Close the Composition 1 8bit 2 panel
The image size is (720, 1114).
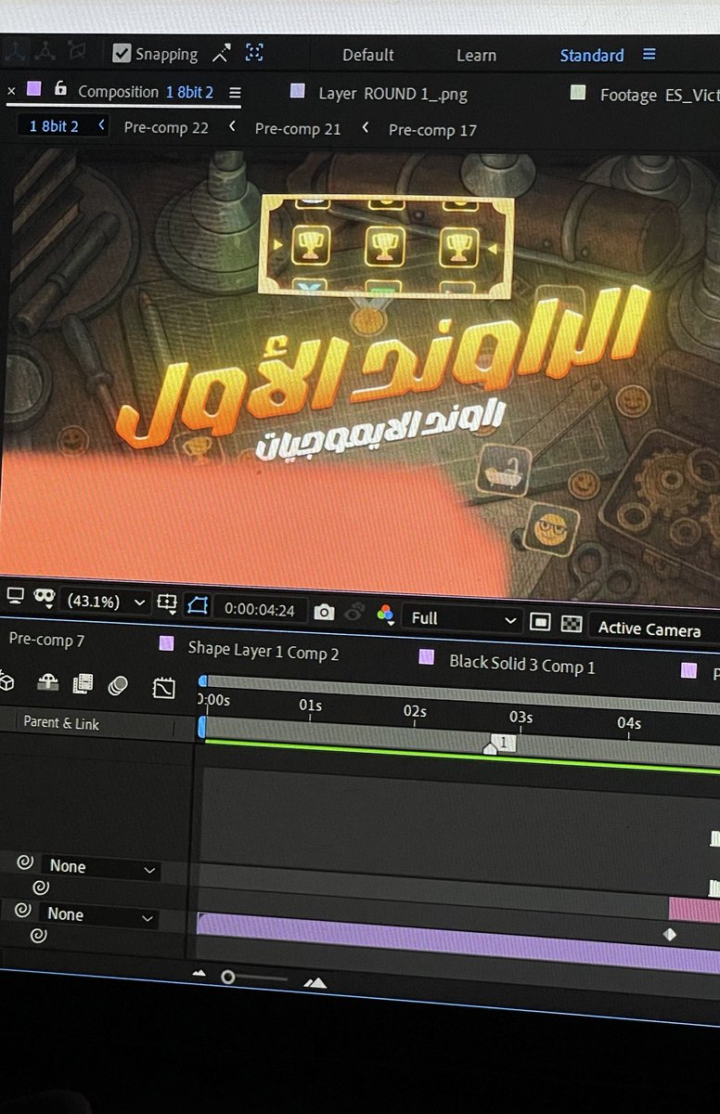tap(11, 91)
